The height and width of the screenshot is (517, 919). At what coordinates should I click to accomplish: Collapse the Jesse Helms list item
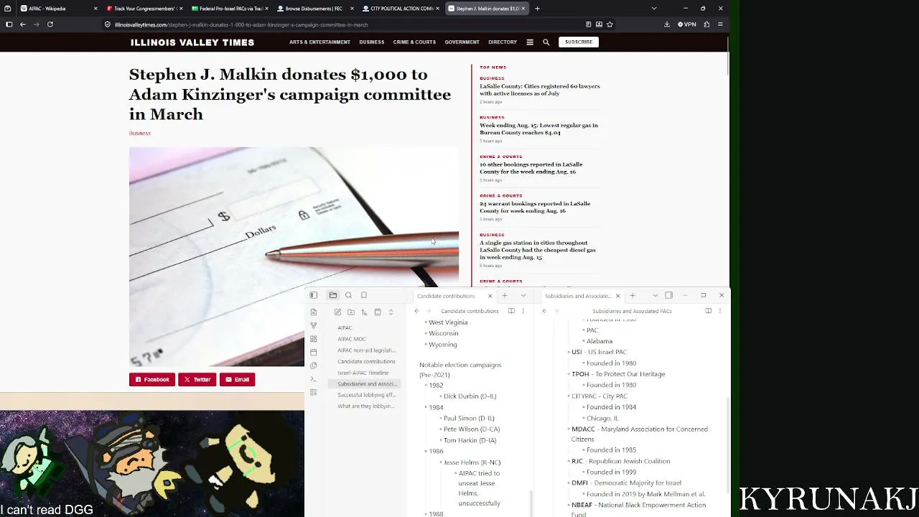click(x=441, y=462)
